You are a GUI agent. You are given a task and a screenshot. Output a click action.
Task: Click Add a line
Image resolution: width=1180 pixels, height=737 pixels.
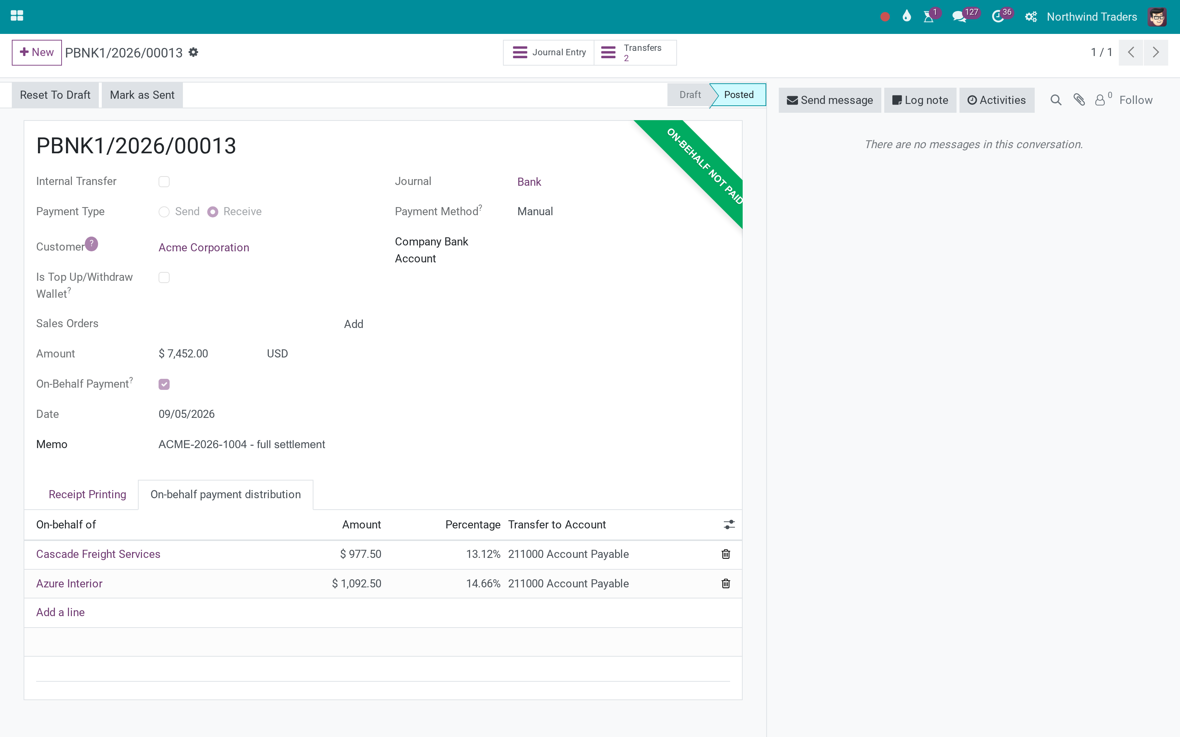coord(60,612)
